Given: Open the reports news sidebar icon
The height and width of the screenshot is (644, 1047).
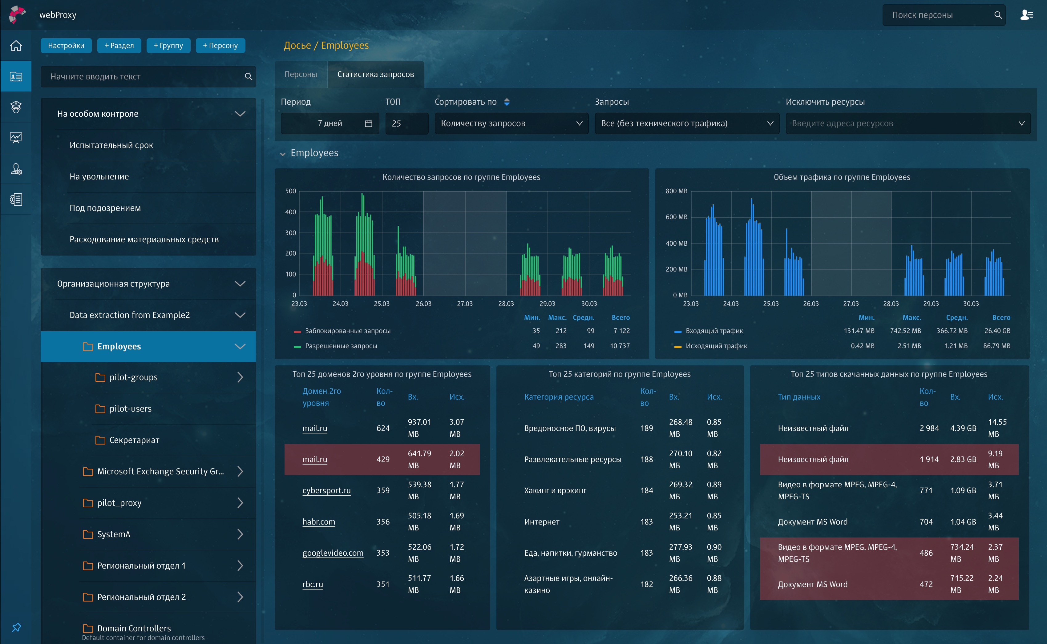Looking at the screenshot, I should [16, 199].
